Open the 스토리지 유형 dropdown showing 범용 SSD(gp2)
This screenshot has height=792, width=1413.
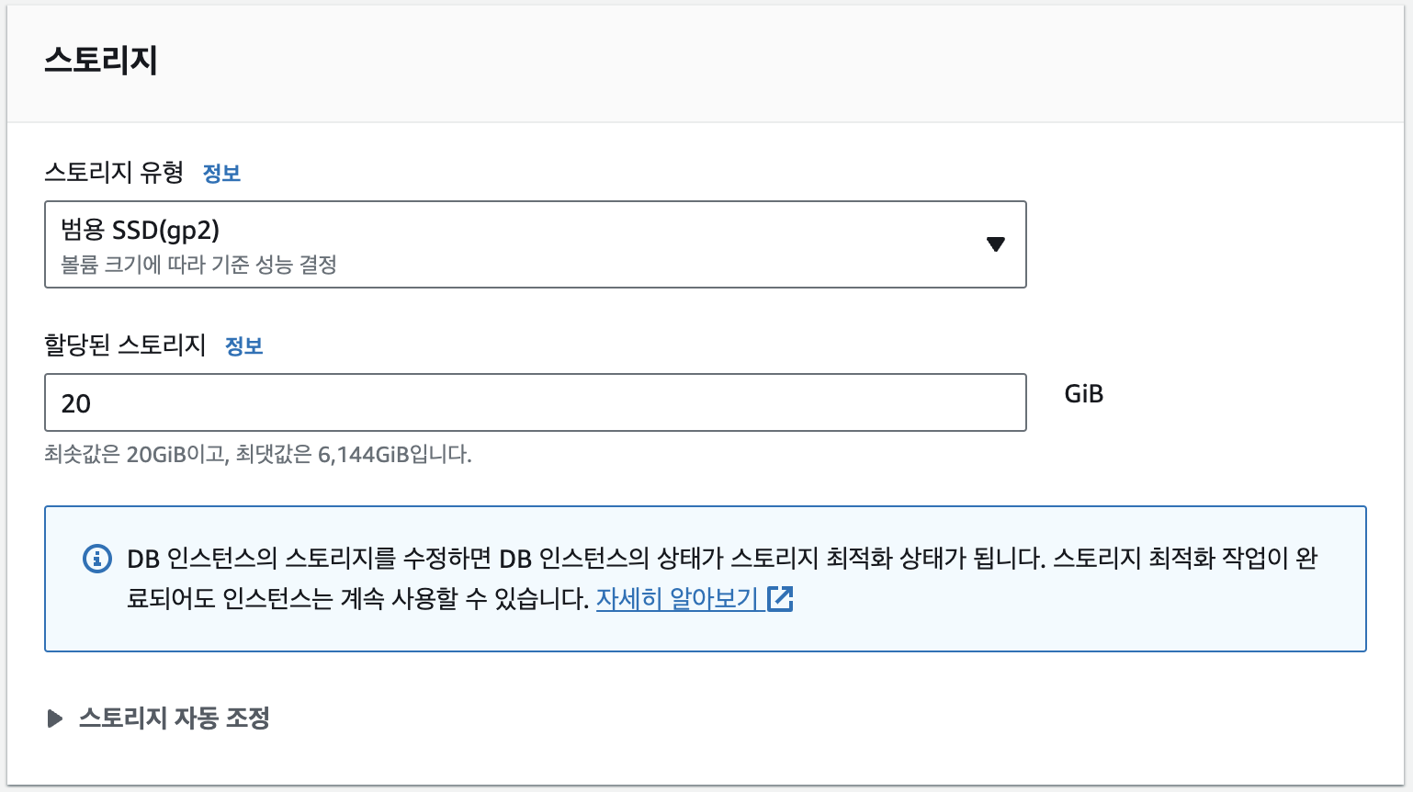pyautogui.click(x=536, y=244)
